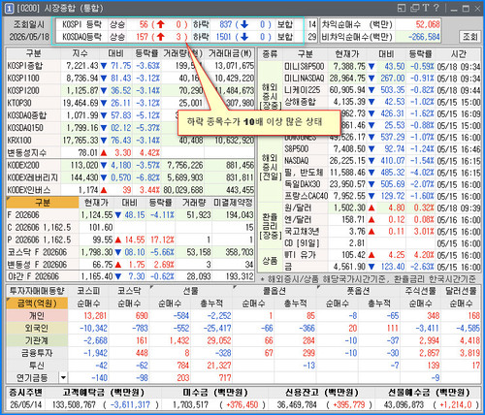Open help with the question mark icon
This screenshot has height=415, width=485.
pos(436,8)
